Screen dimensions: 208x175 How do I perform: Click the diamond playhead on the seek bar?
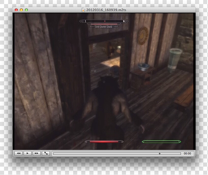tap(159, 153)
